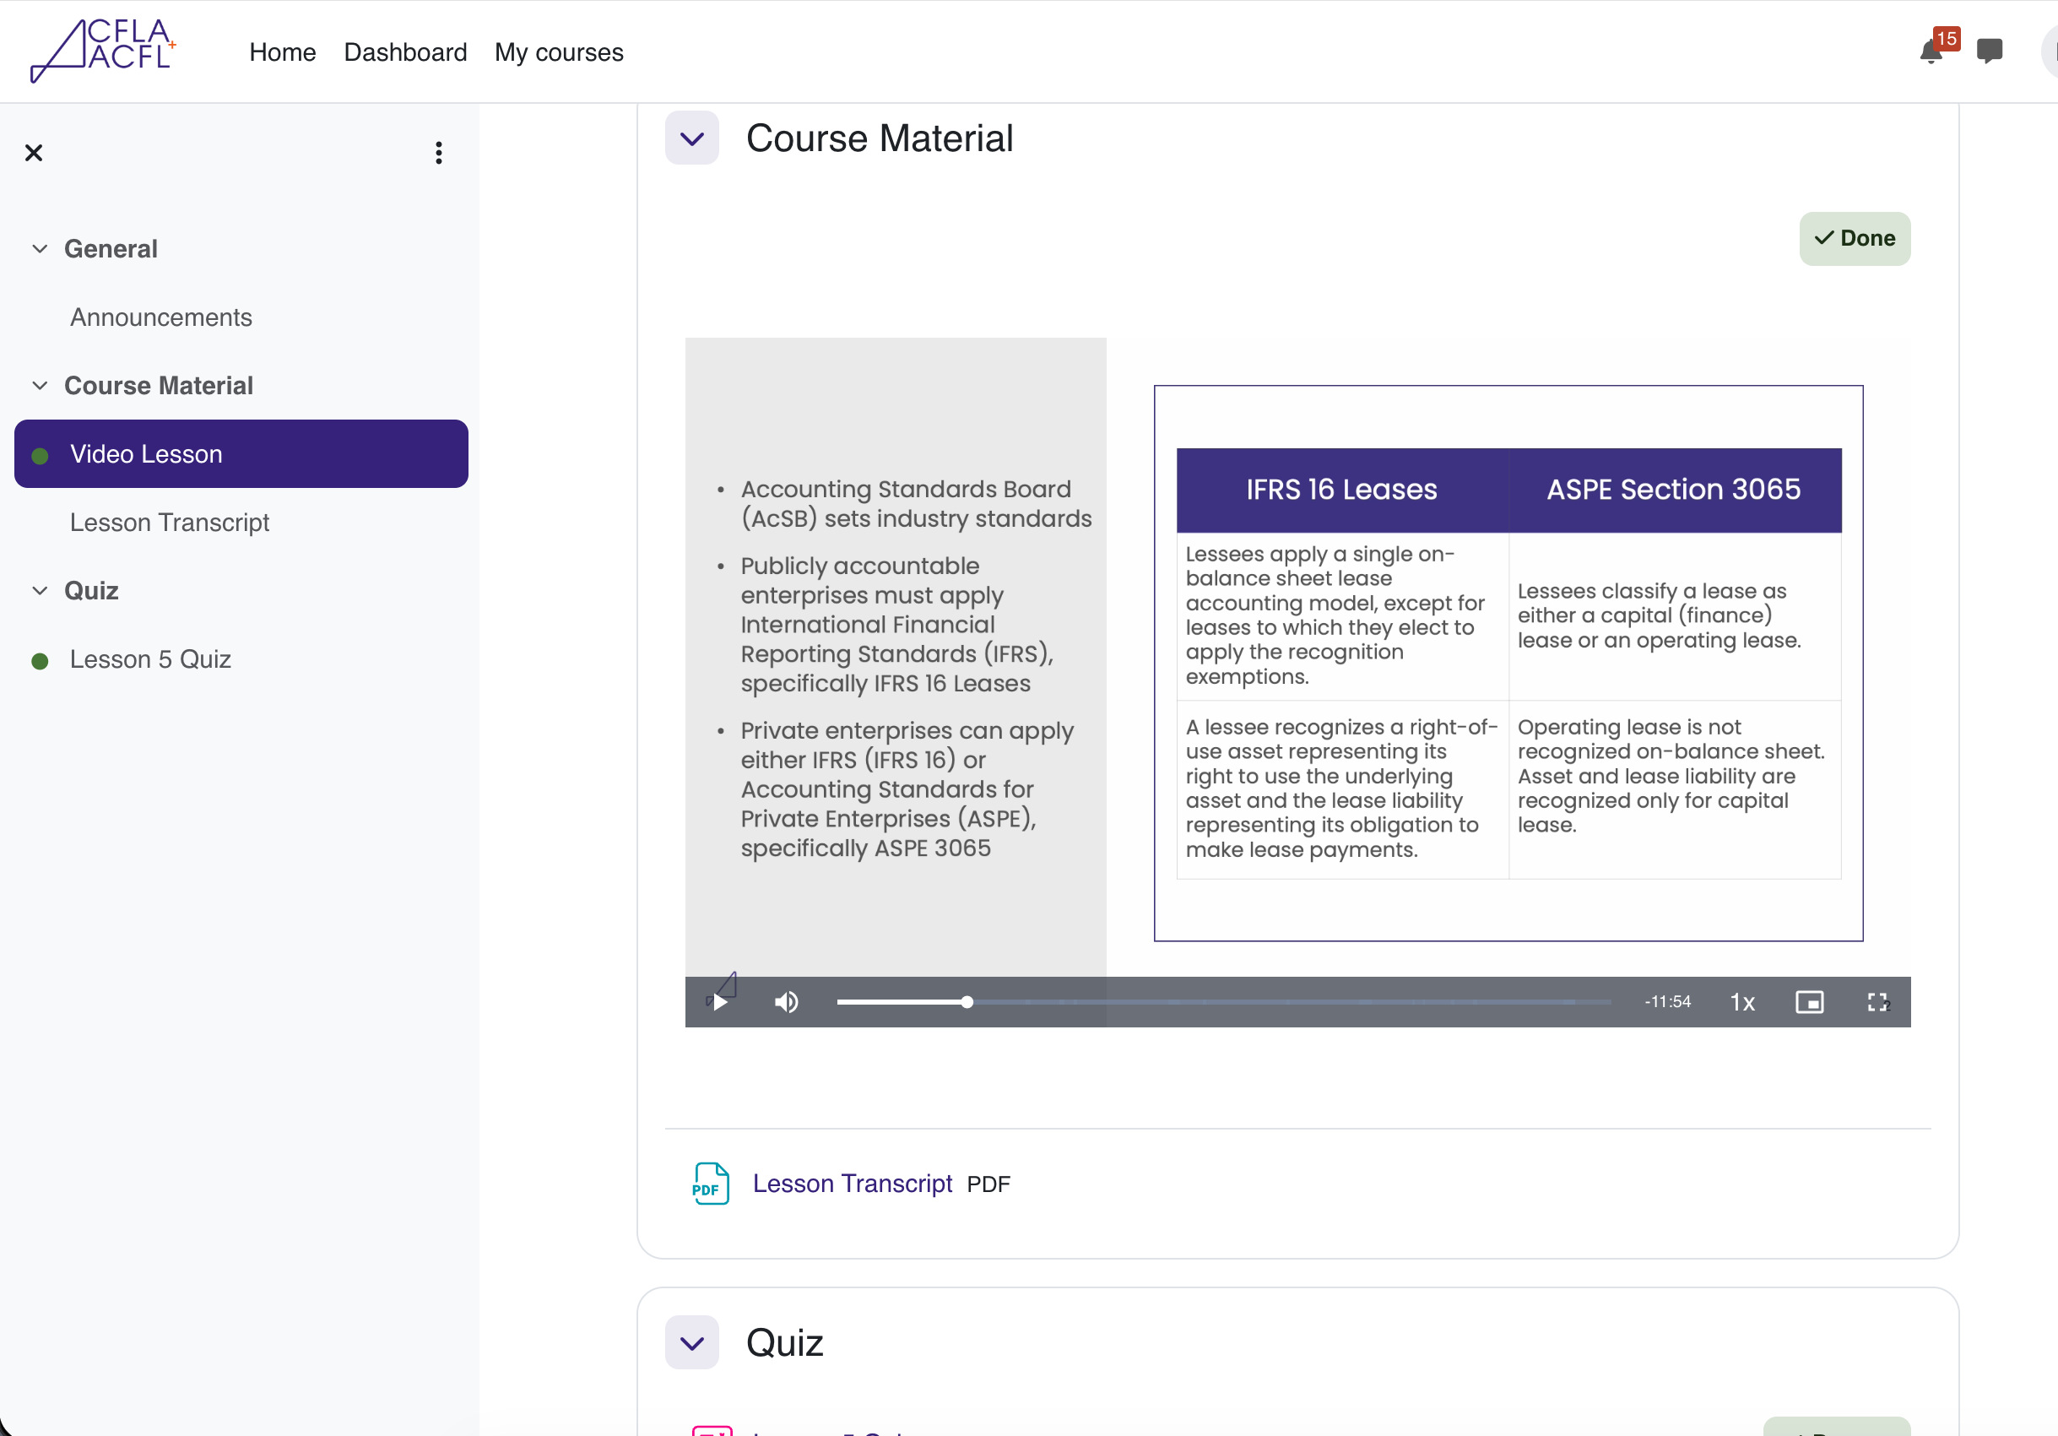Collapse the Course Material main section chevron

point(691,139)
